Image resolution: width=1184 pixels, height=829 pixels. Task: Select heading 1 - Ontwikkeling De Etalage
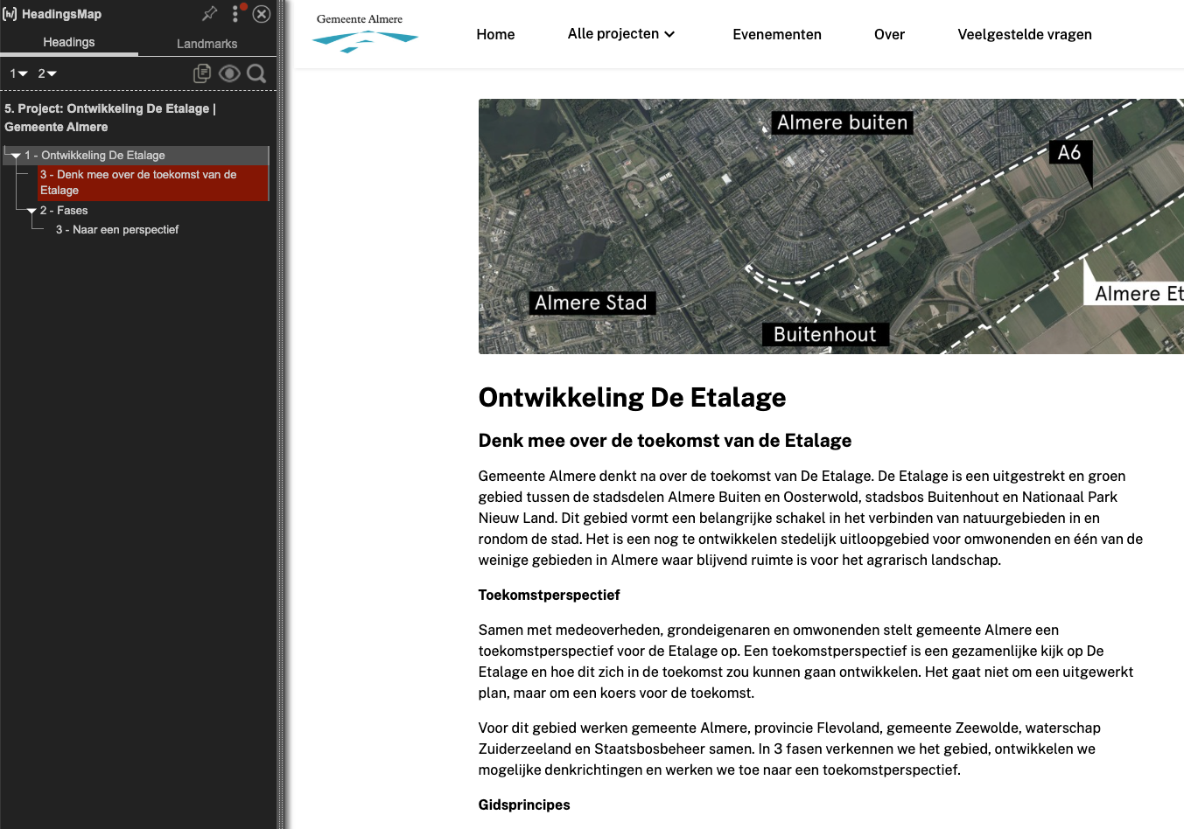(95, 156)
